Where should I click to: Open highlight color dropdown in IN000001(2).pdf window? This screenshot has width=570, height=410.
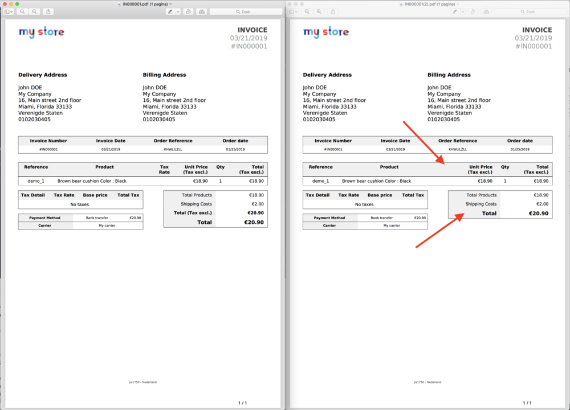462,11
